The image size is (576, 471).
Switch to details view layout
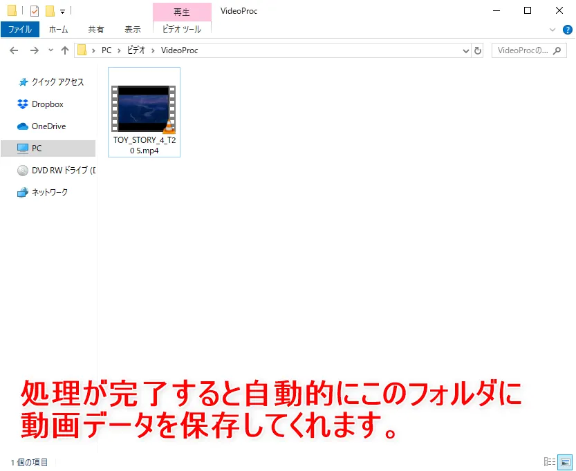pos(550,462)
